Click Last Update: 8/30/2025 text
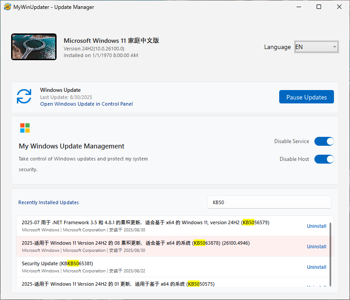Screen dimensions: 350x300 (x=66, y=97)
